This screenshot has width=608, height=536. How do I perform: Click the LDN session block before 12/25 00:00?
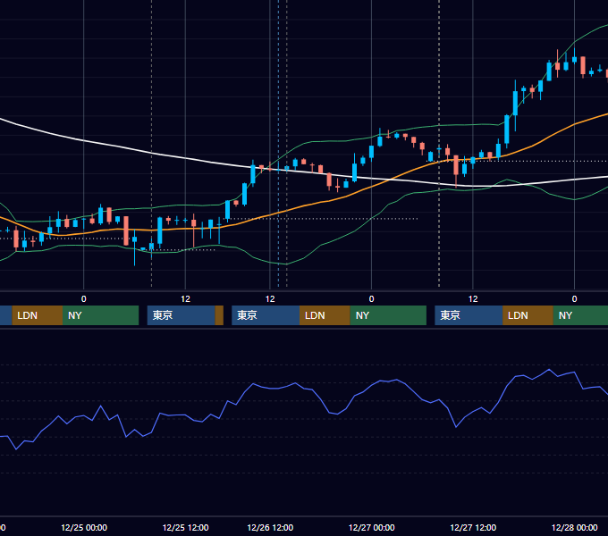click(38, 315)
